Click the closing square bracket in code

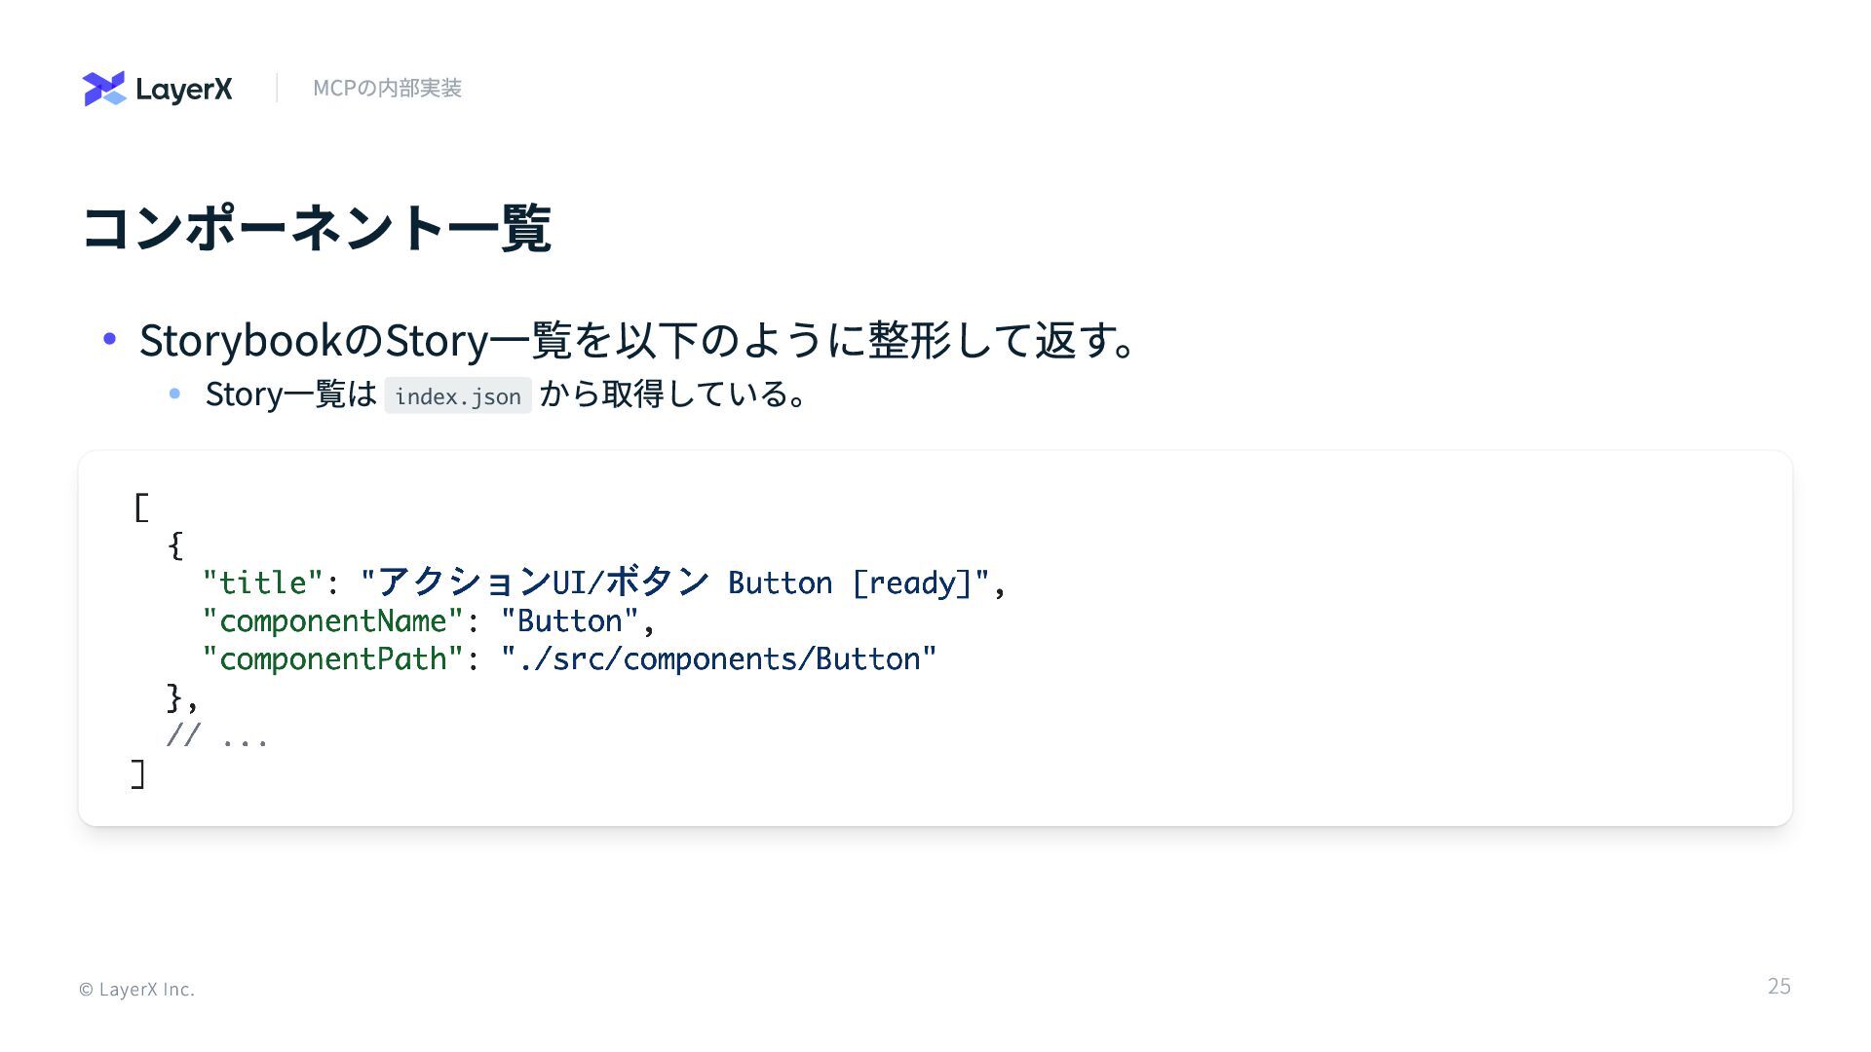click(x=138, y=774)
